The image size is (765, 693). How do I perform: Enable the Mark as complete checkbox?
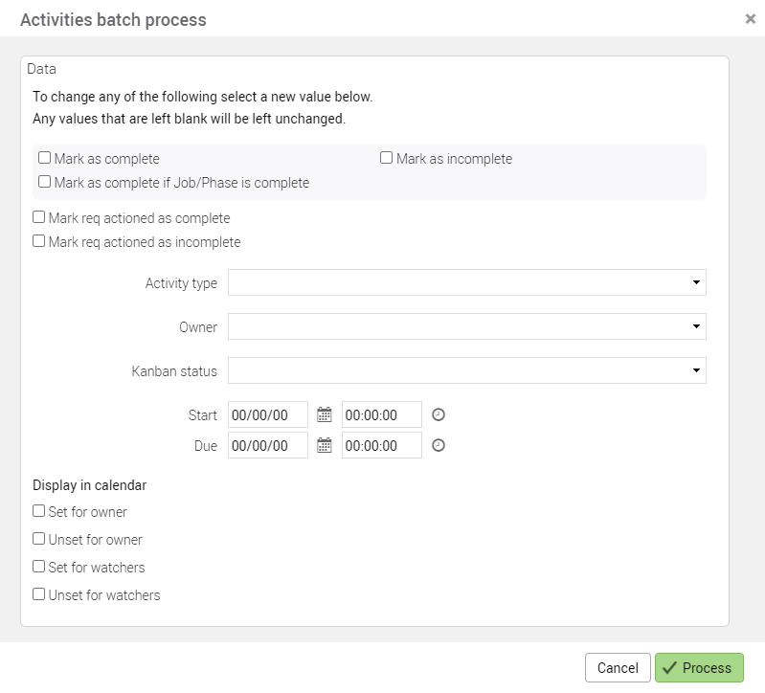click(45, 158)
